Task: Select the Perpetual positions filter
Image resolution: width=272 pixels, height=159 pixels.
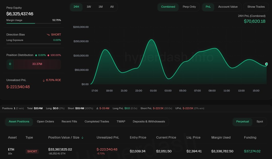Action: click(x=242, y=121)
